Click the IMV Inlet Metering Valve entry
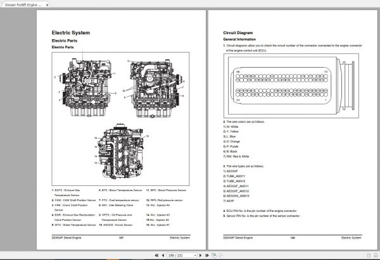Viewport: 380px width, 260px height. click(116, 206)
